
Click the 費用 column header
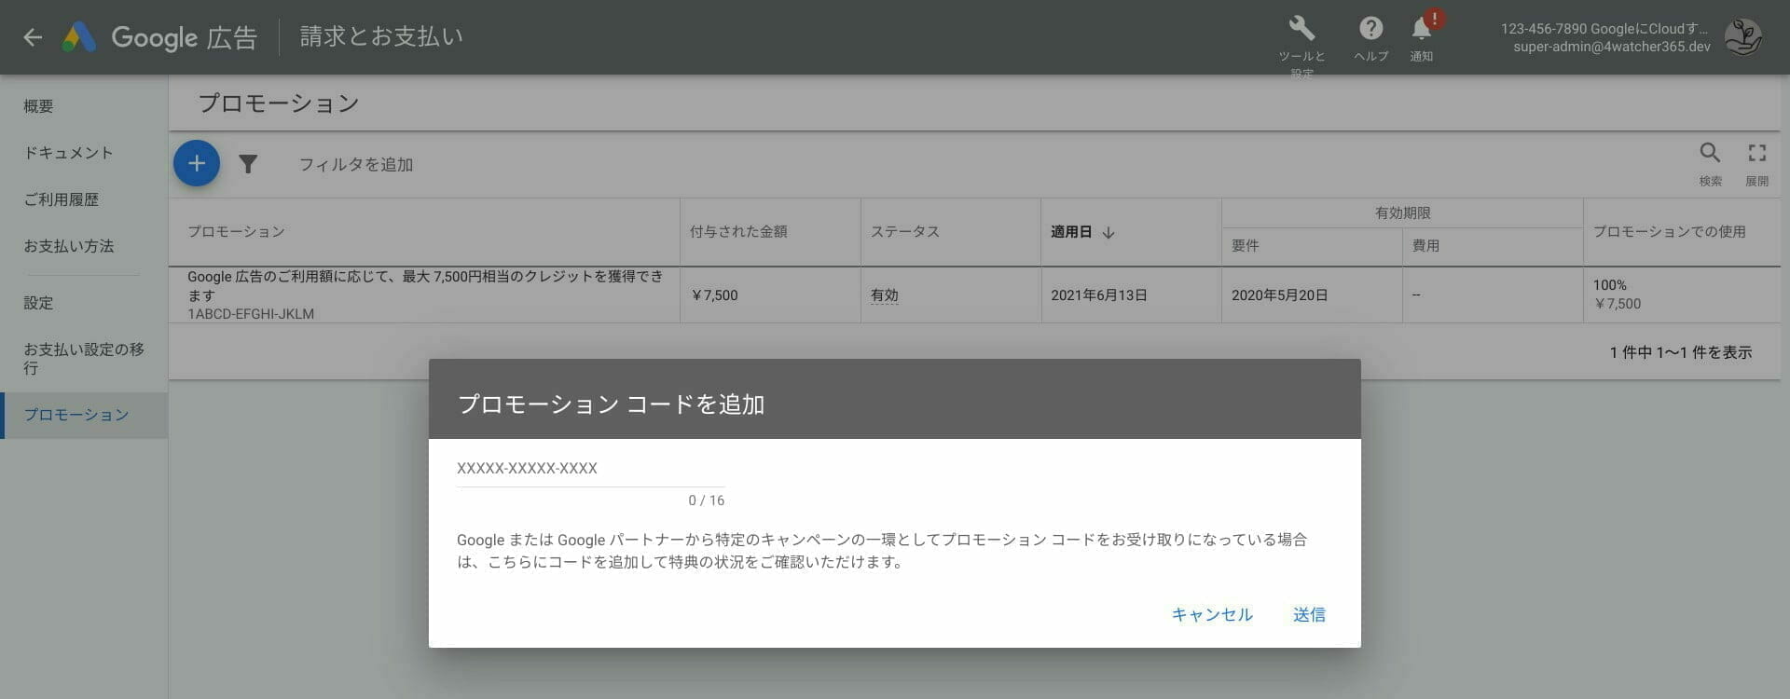coord(1425,246)
